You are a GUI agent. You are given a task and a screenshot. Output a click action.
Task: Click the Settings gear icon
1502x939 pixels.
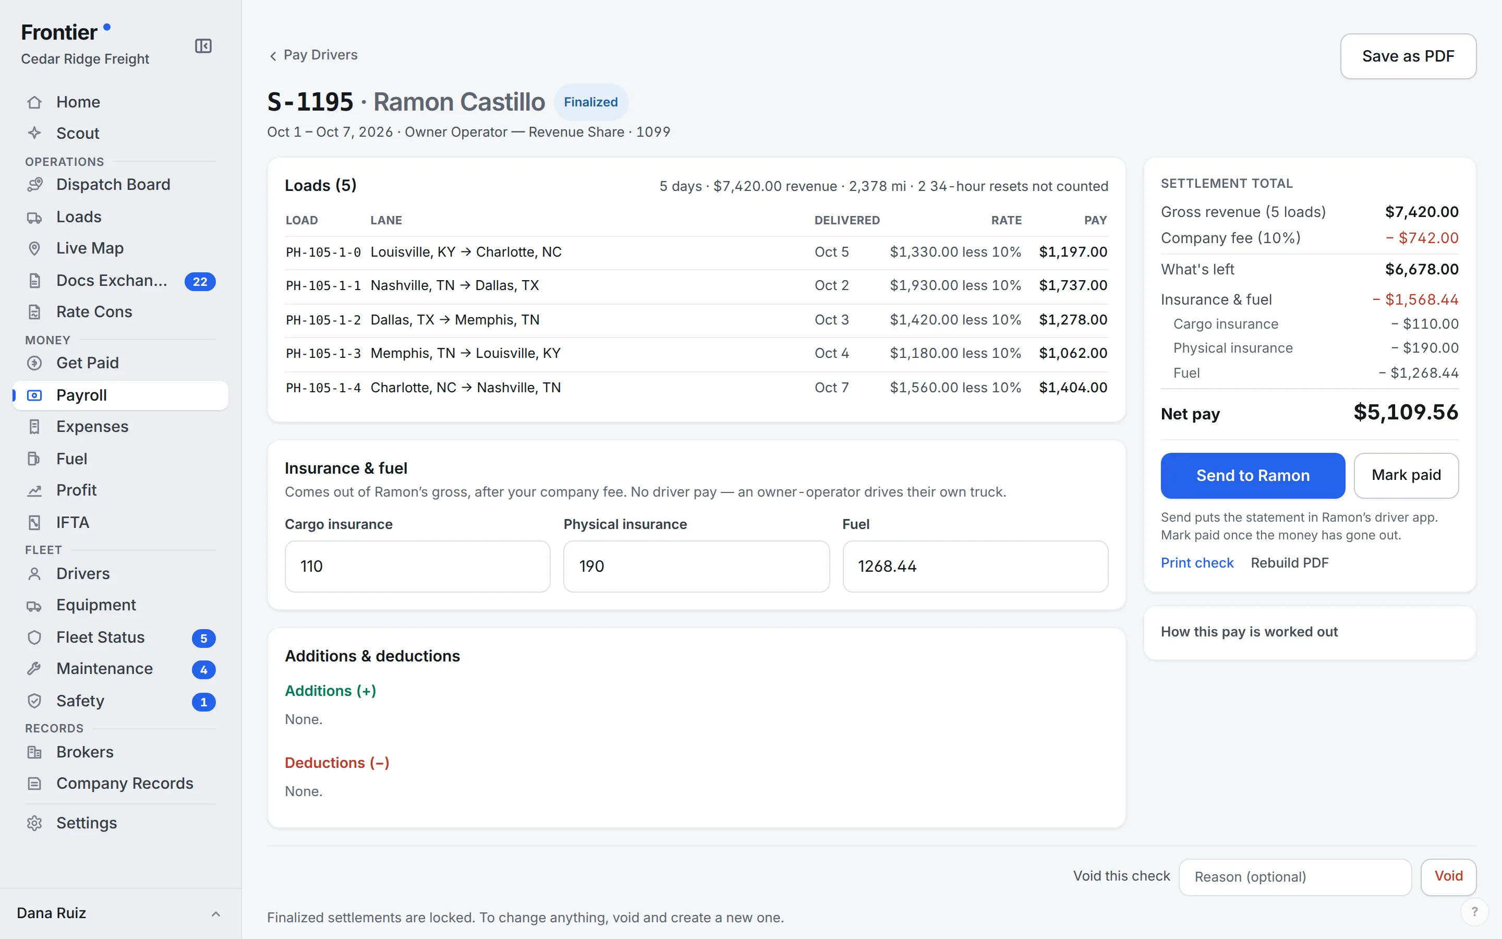tap(35, 823)
